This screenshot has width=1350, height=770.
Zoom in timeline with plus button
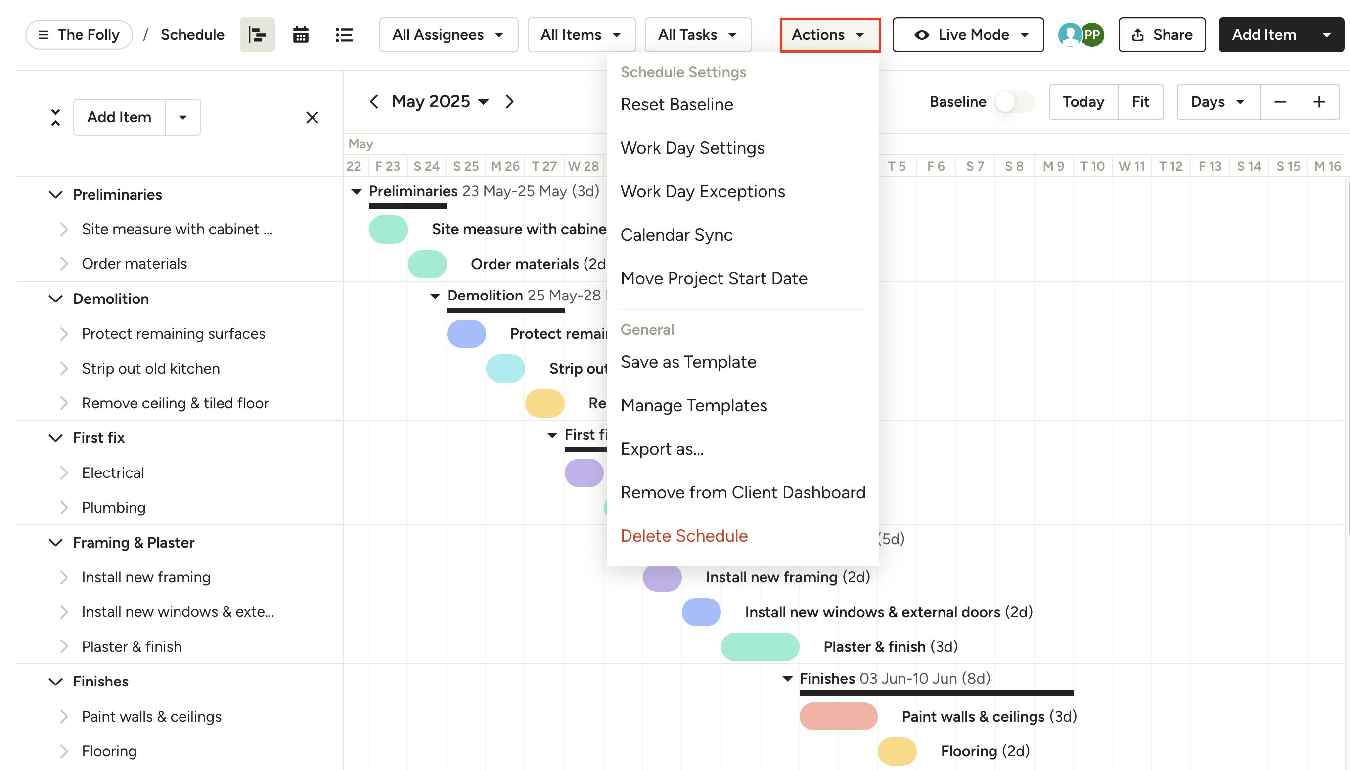tap(1319, 101)
